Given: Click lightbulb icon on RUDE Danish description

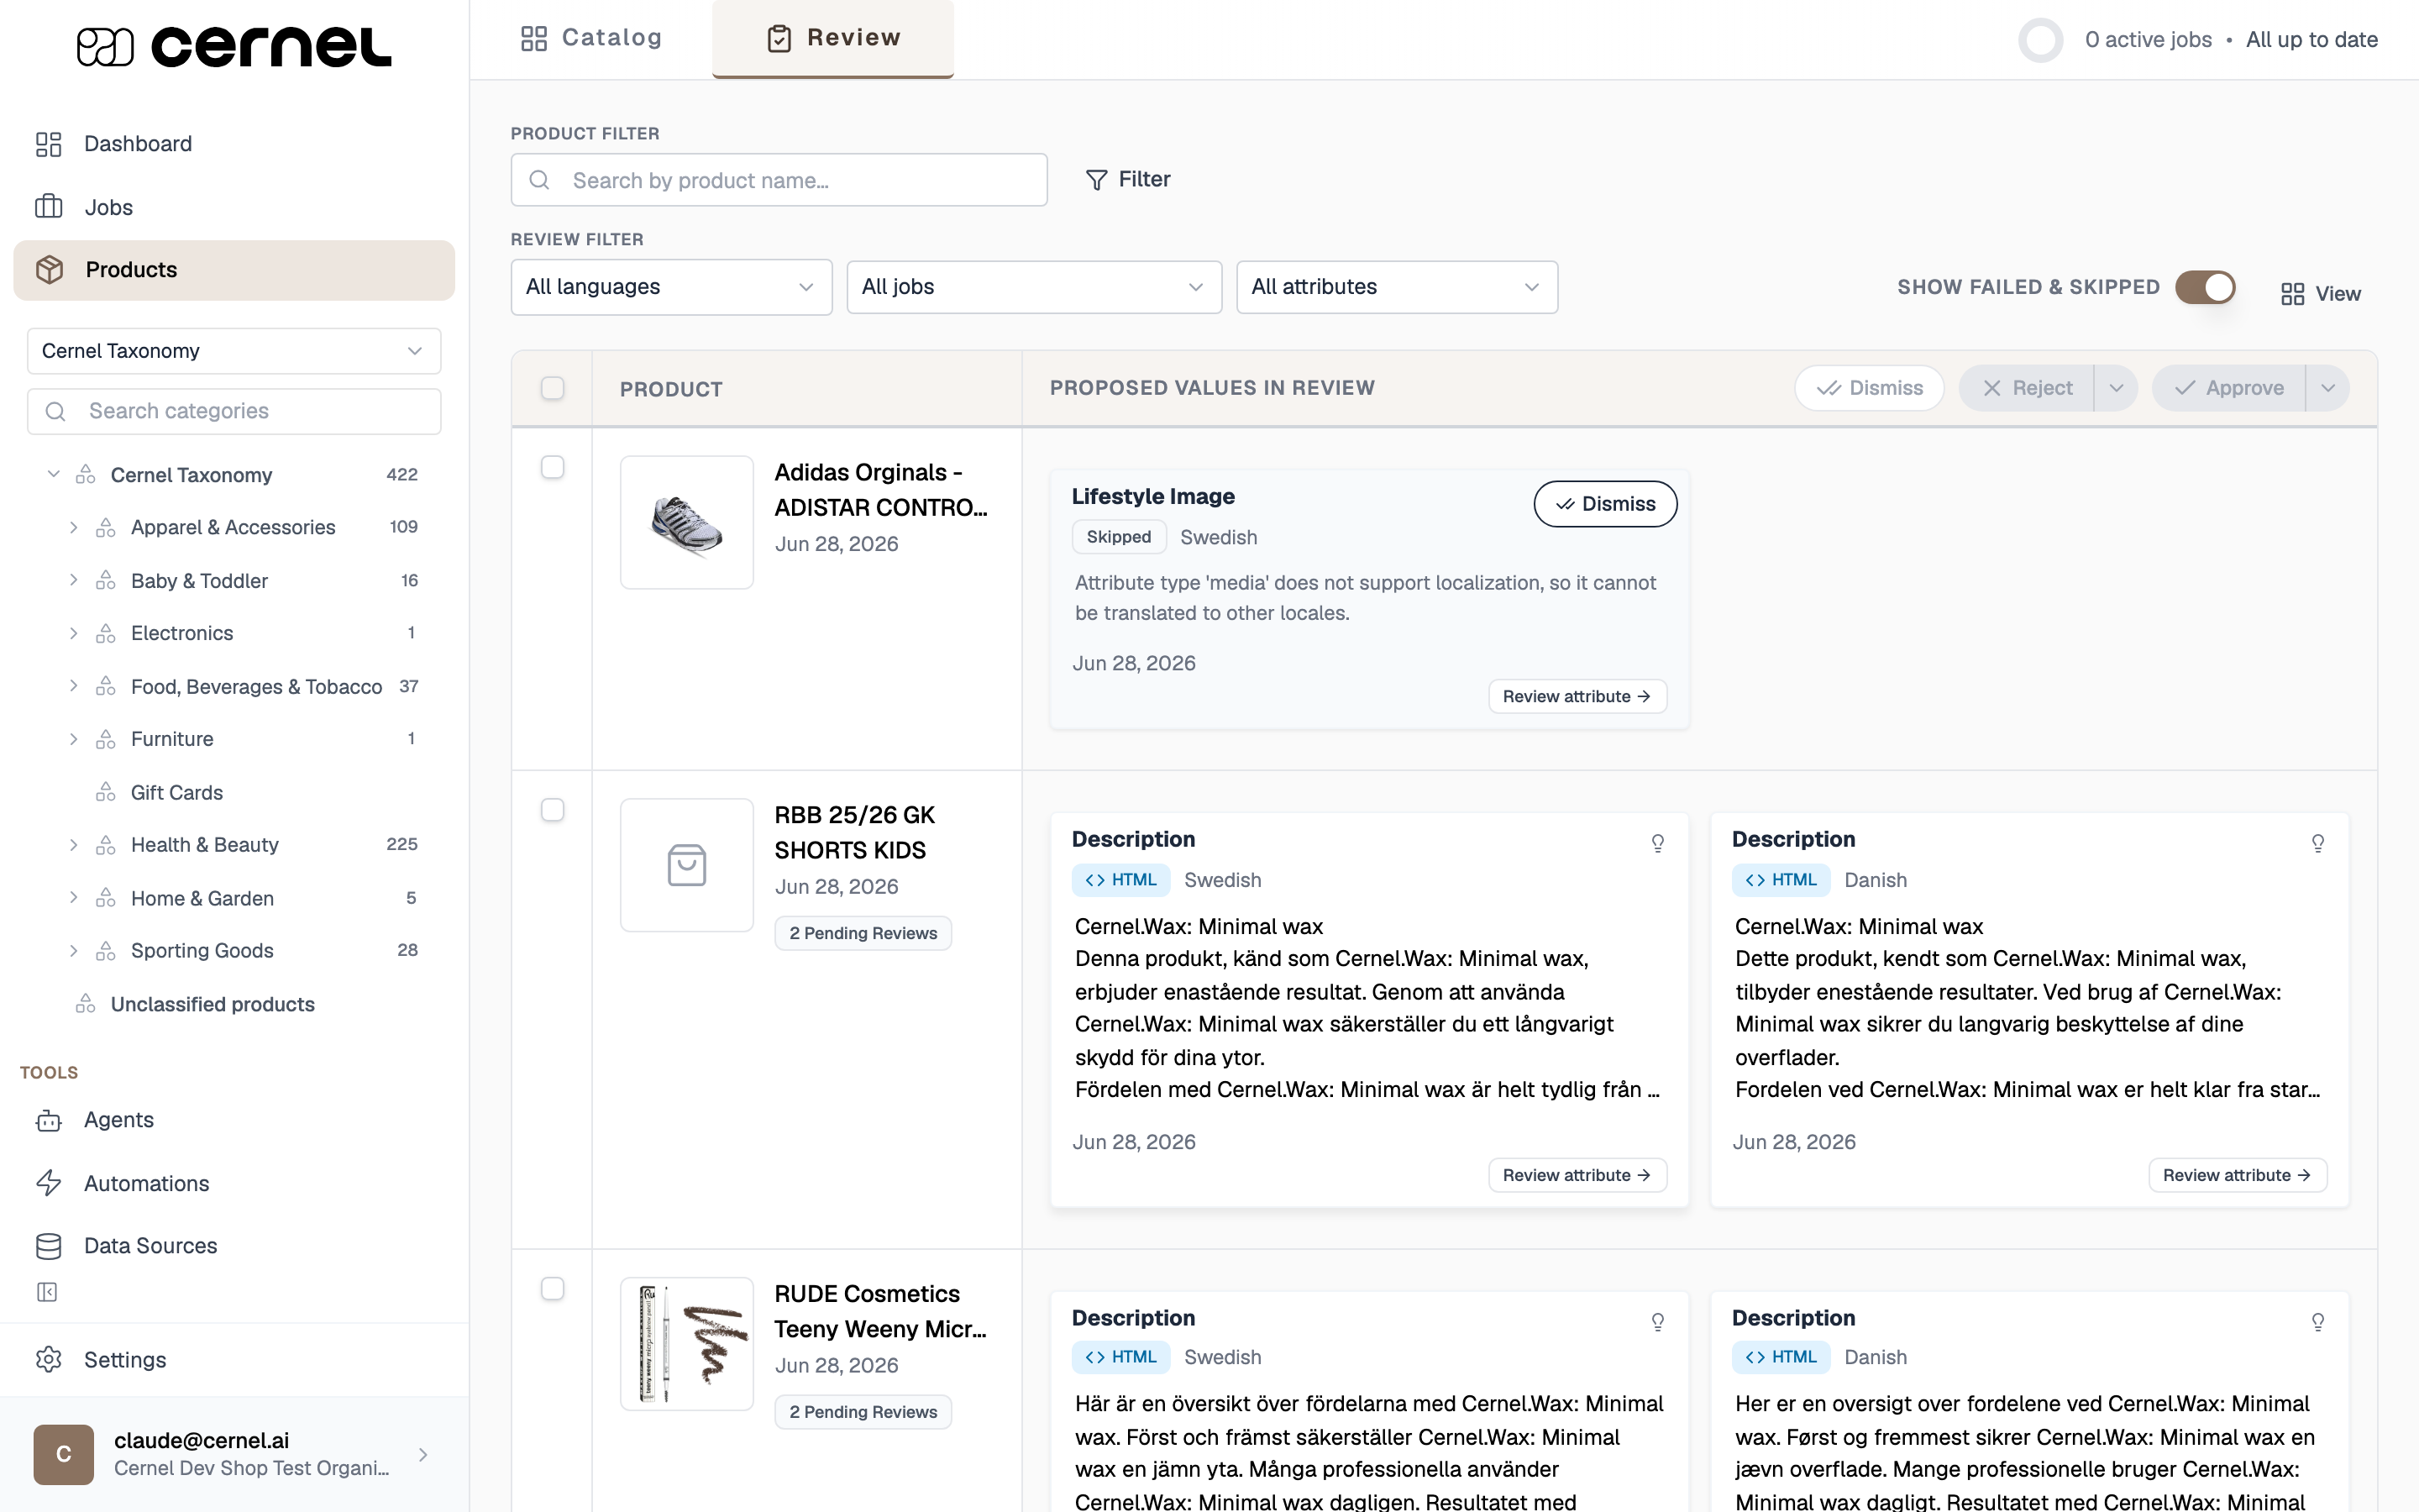Looking at the screenshot, I should [x=2317, y=1323].
